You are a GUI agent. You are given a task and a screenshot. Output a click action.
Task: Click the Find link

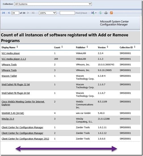pyautogui.click(x=78, y=13)
